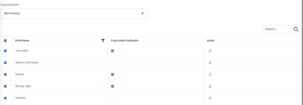This screenshot has width=303, height=105.
Task: Sort by the Entity Name column header
Action: point(22,41)
